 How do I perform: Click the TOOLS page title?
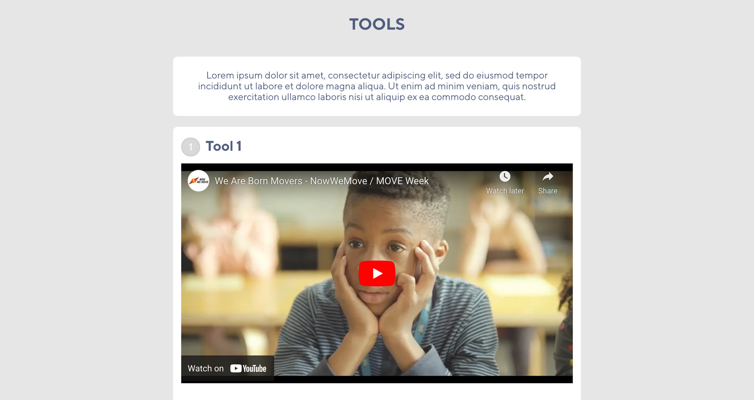pyautogui.click(x=377, y=24)
